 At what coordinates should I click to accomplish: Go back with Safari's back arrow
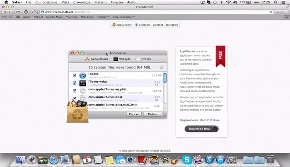(x=5, y=12)
